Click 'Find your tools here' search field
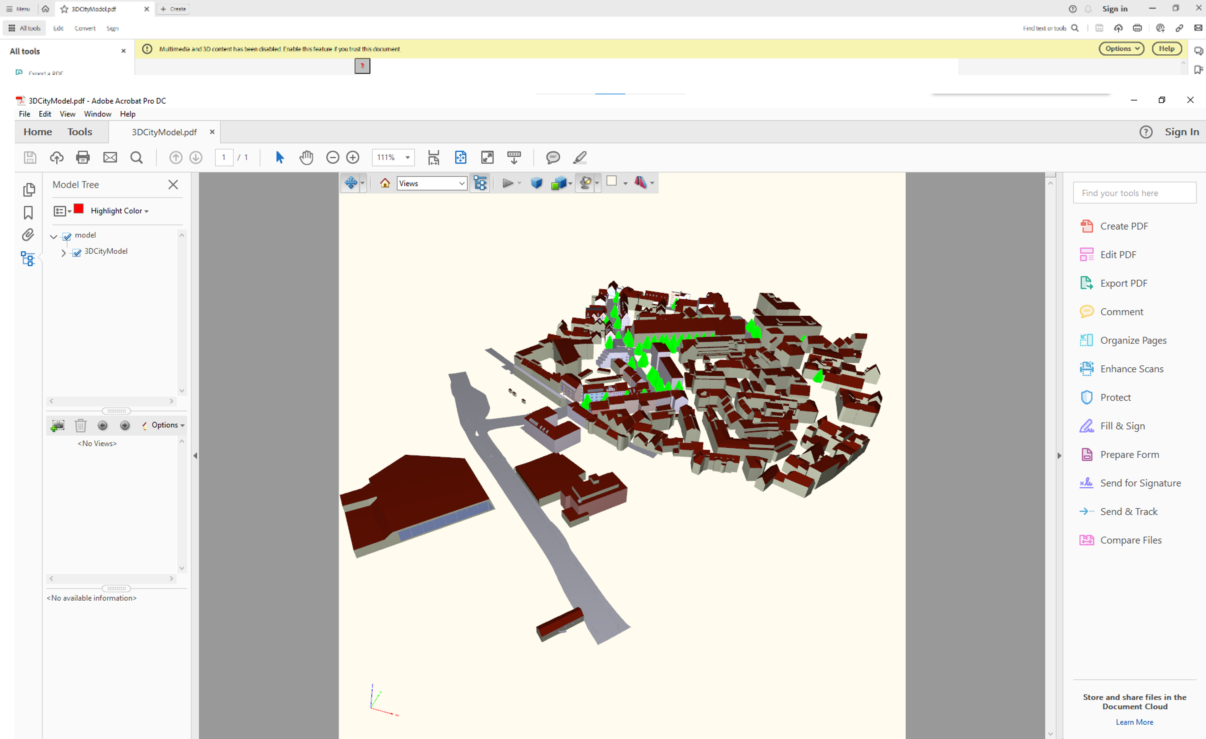Viewport: 1206px width, 739px height. (1134, 193)
